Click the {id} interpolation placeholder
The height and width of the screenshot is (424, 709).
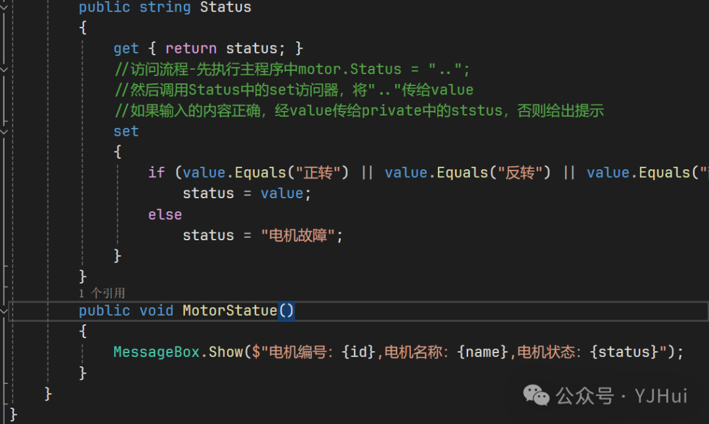[x=357, y=352]
